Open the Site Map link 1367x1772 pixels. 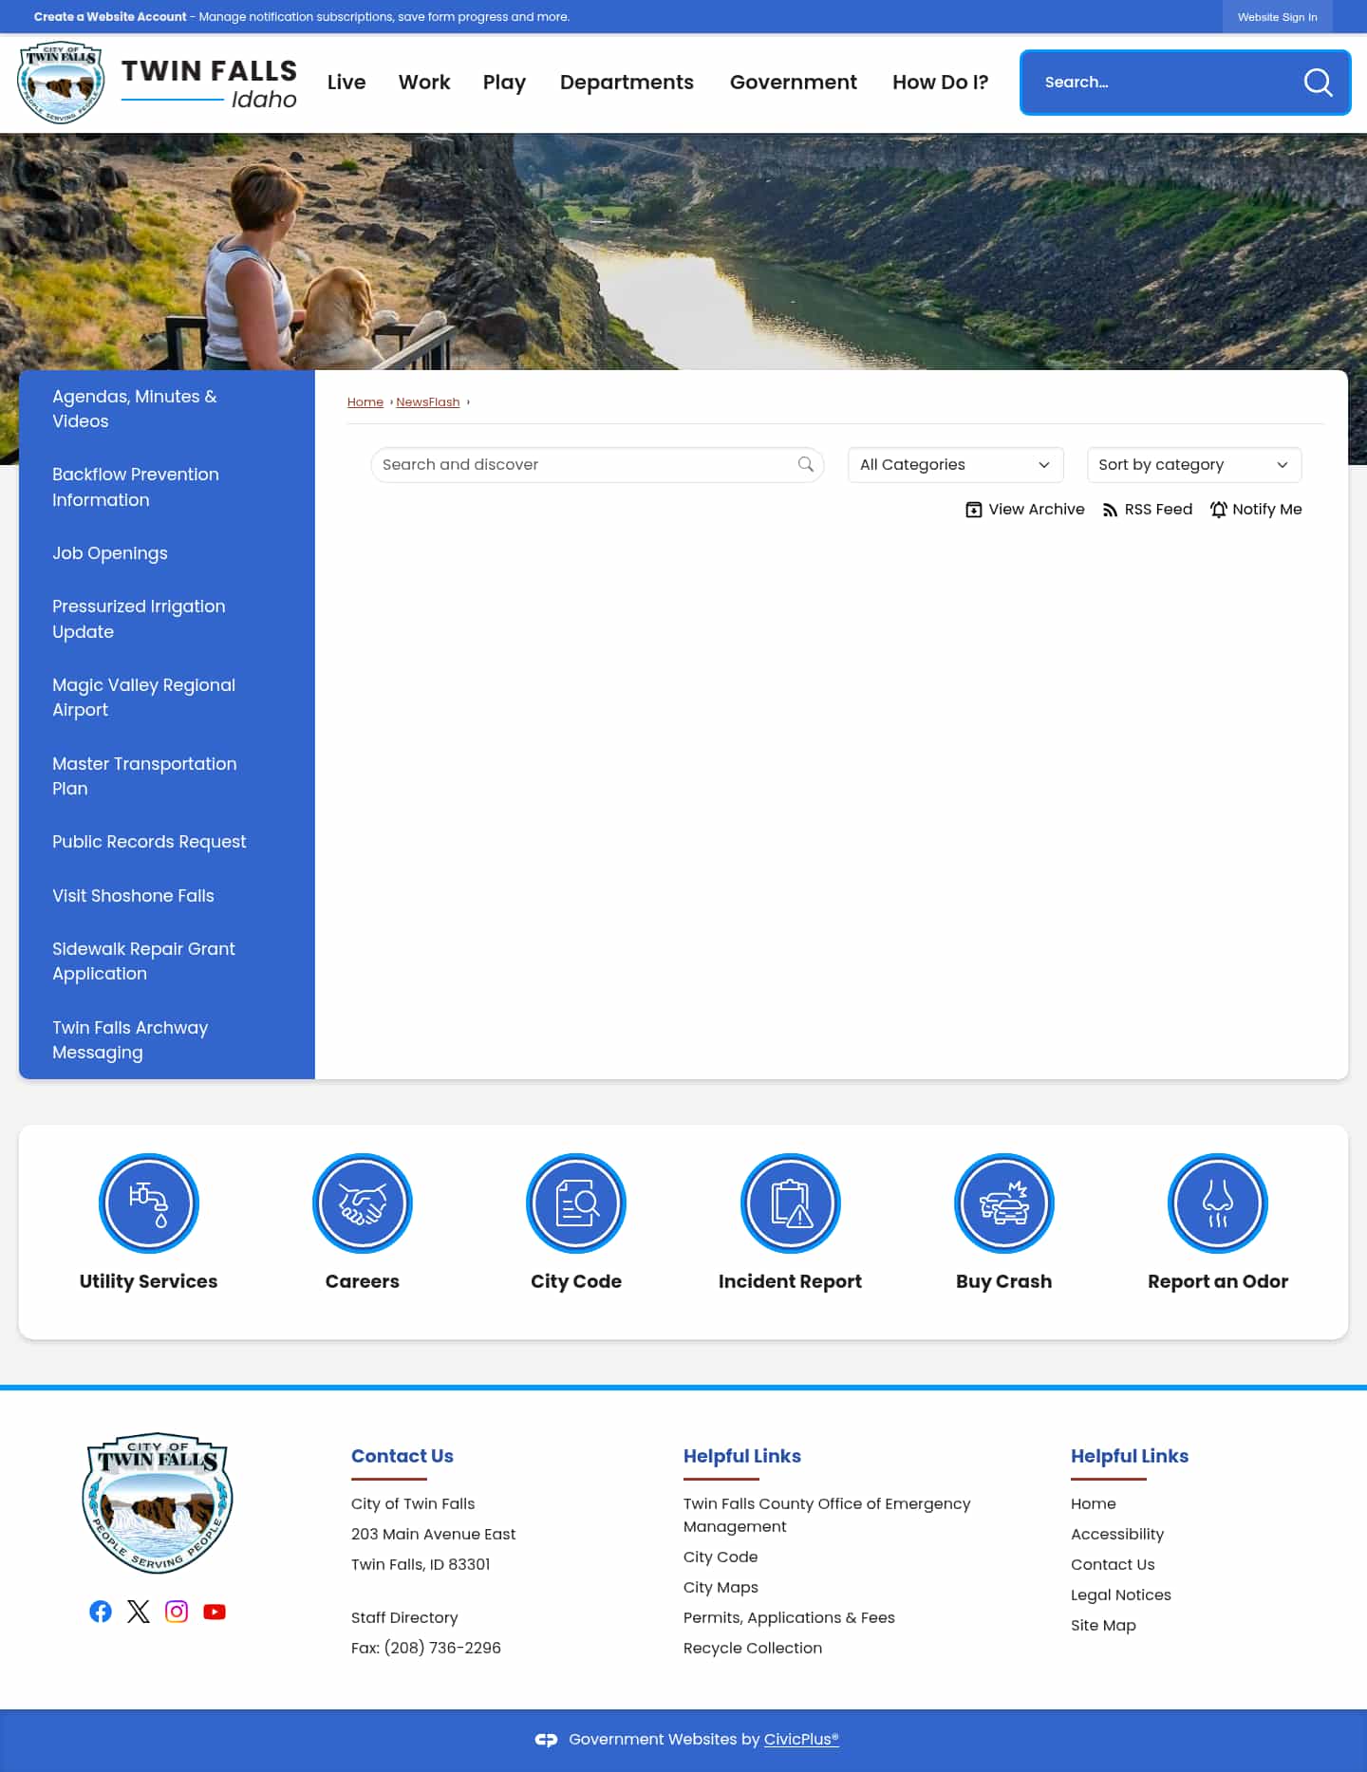[1103, 1625]
